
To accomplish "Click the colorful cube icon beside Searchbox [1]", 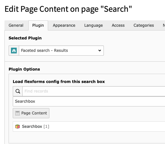I will click(x=18, y=127).
